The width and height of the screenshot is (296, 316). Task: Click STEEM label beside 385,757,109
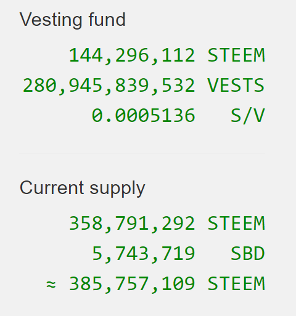(236, 283)
